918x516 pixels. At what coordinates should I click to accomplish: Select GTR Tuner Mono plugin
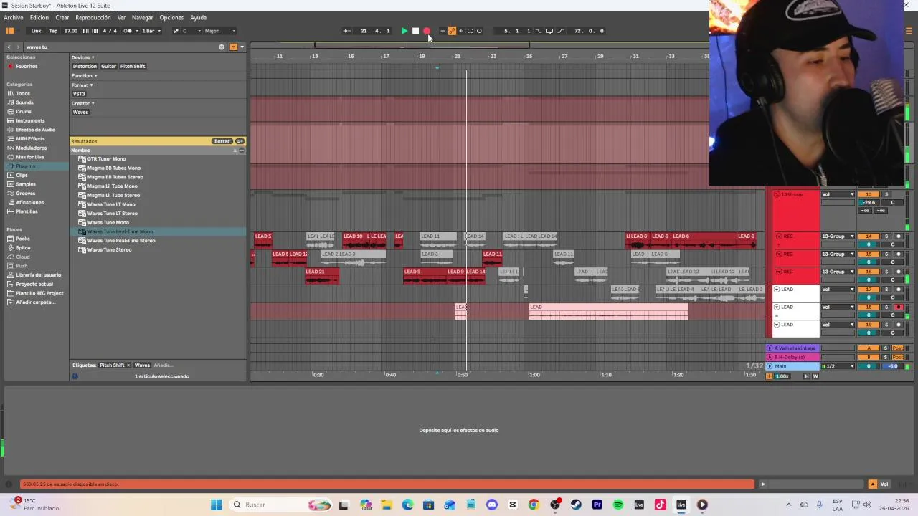point(106,159)
